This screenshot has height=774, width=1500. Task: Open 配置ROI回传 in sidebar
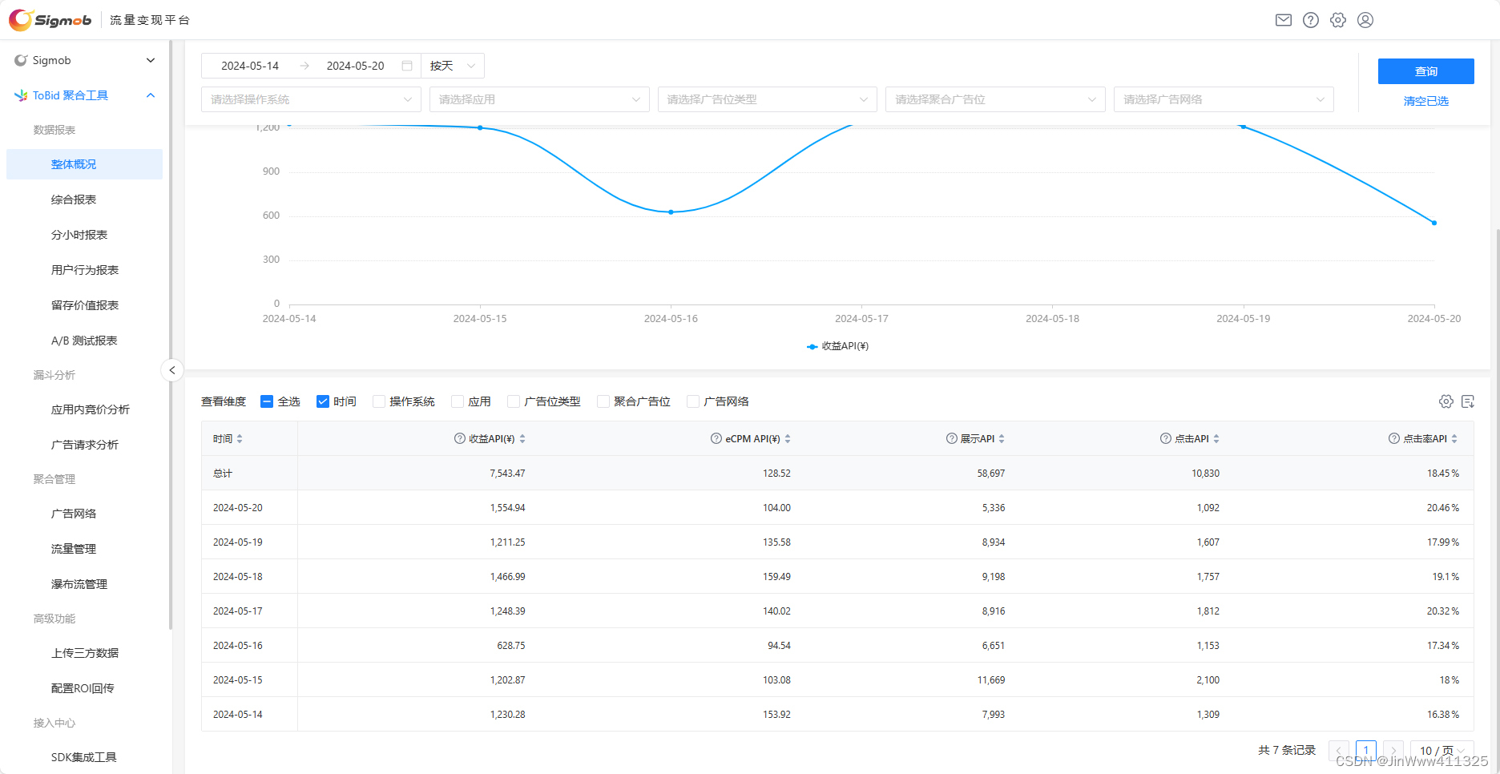(x=84, y=688)
